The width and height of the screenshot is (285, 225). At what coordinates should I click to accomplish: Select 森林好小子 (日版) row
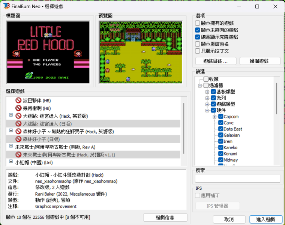(93, 139)
